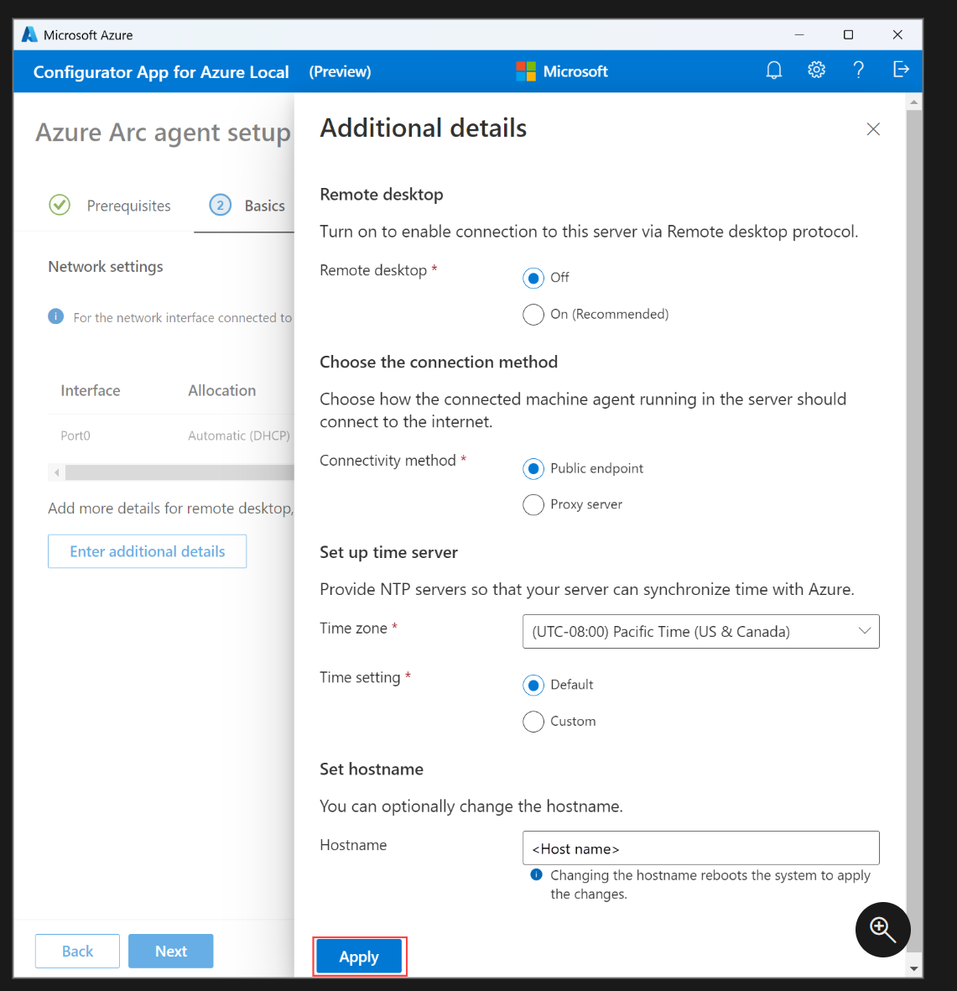Click the Next button
Viewport: 957px width, 991px height.
[x=170, y=952]
